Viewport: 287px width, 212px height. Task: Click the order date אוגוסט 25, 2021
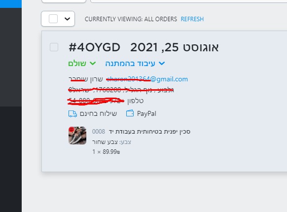click(175, 47)
